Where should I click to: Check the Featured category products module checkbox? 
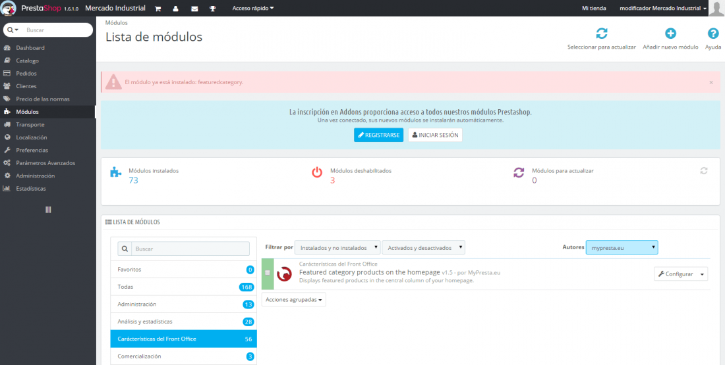coord(267,273)
